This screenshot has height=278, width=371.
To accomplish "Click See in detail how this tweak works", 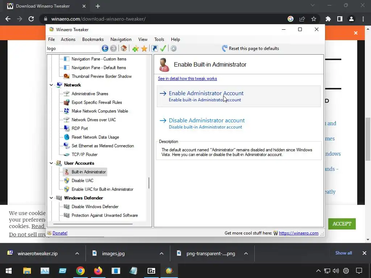I will pos(187,79).
